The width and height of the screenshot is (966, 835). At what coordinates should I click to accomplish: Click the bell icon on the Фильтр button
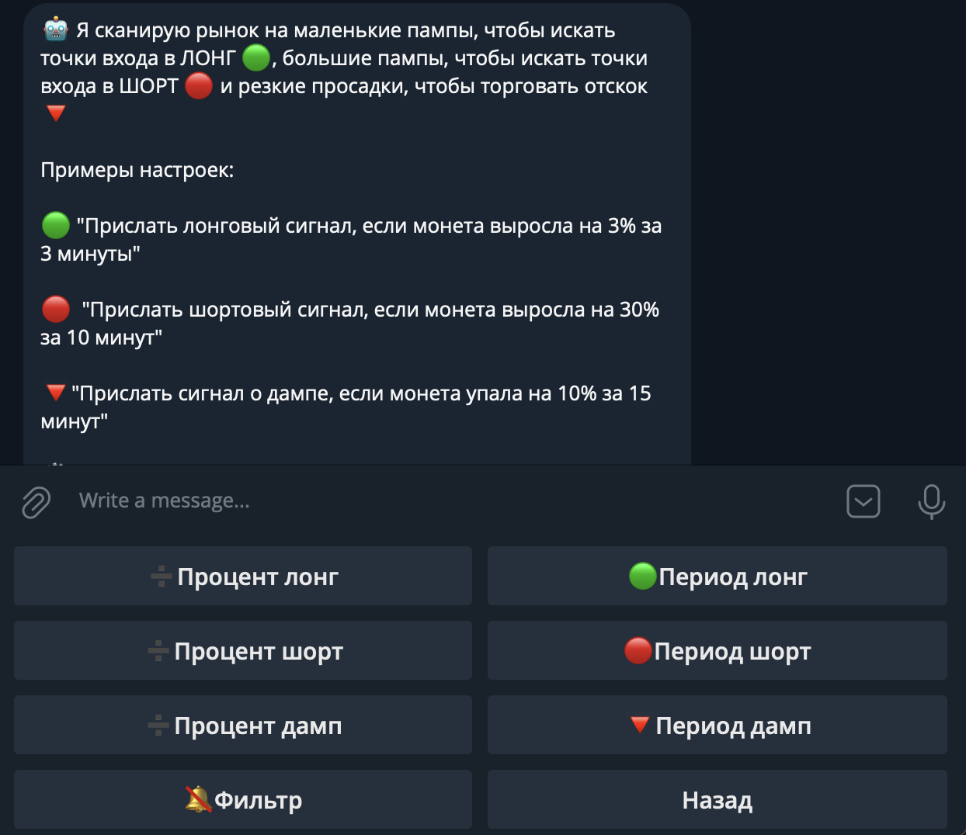[198, 799]
